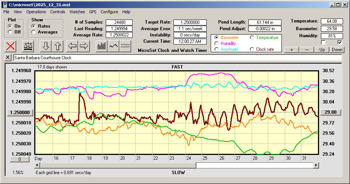Screen dimensions: 350x184
Task: Select the wavy lines graph icon
Action: (126, 46)
